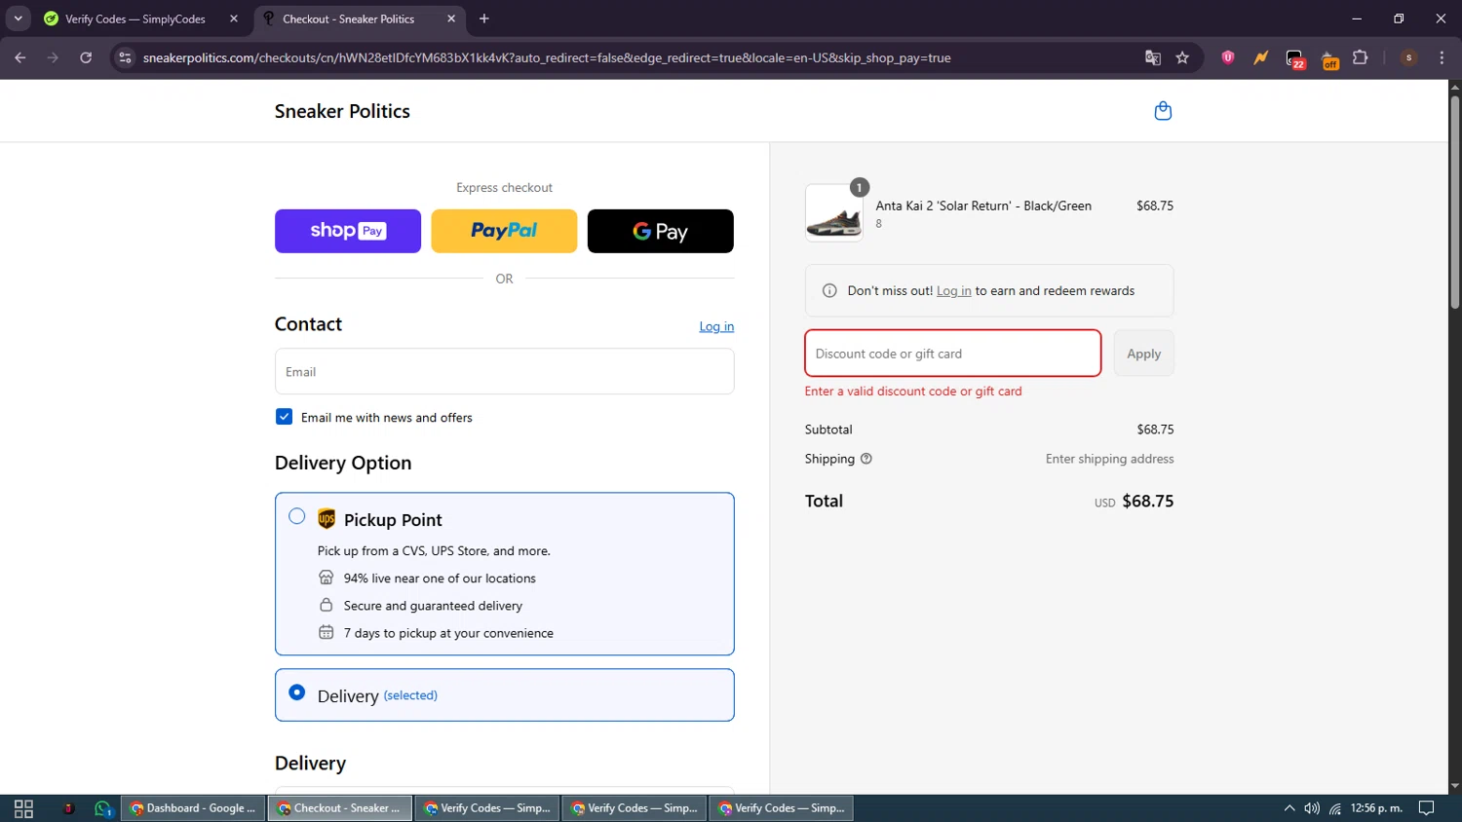Open the red taskbar app icon
This screenshot has width=1462, height=822.
coord(68,808)
